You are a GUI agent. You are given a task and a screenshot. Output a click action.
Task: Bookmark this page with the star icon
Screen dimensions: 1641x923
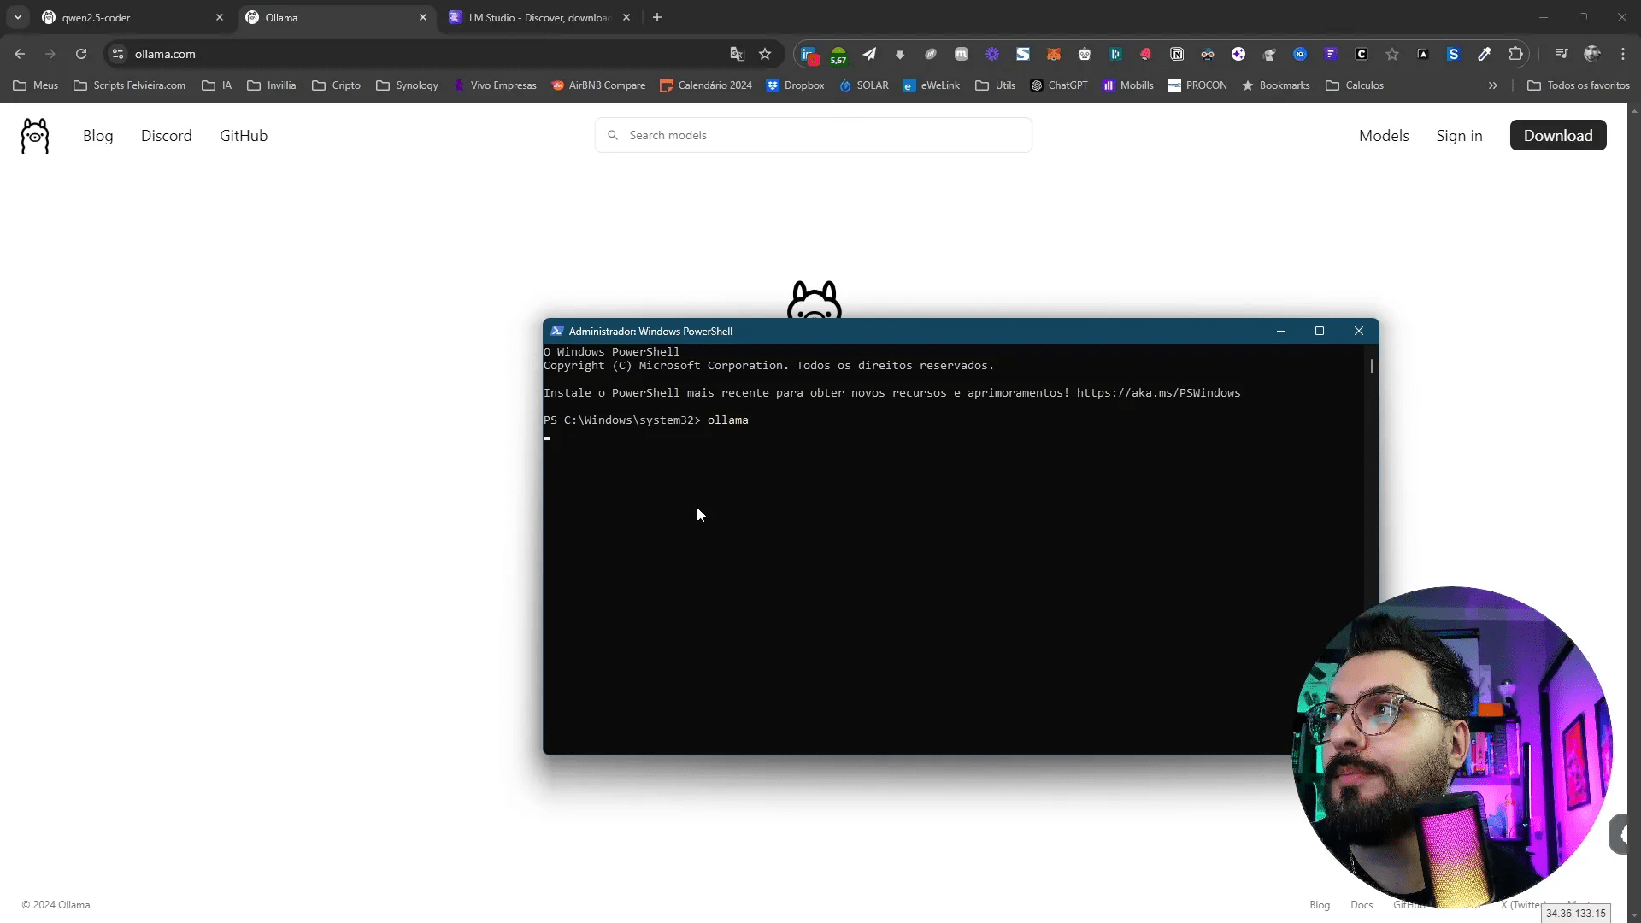tap(765, 54)
